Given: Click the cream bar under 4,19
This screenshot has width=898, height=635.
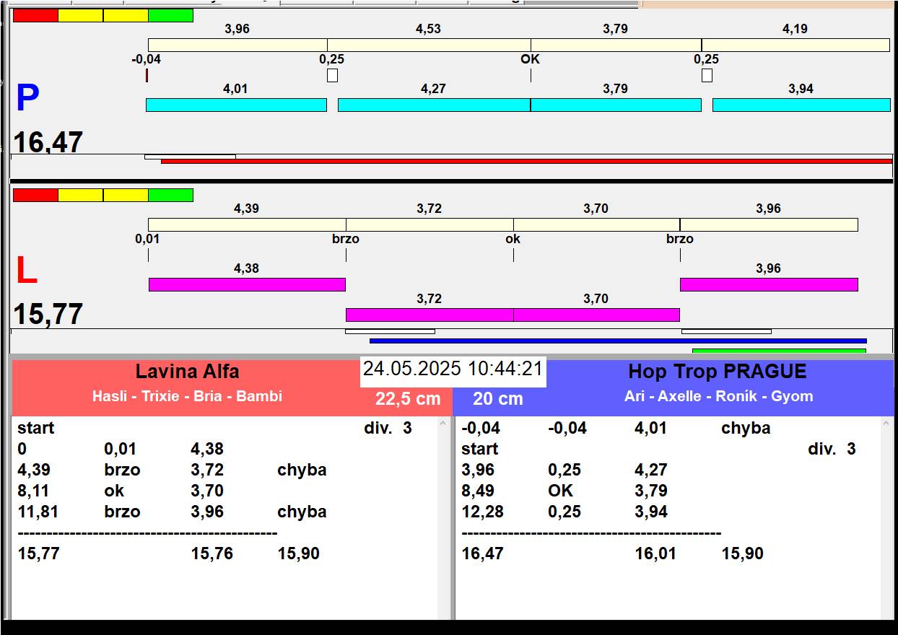Looking at the screenshot, I should (795, 45).
